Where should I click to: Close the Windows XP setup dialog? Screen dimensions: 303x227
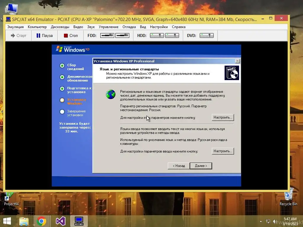238,61
